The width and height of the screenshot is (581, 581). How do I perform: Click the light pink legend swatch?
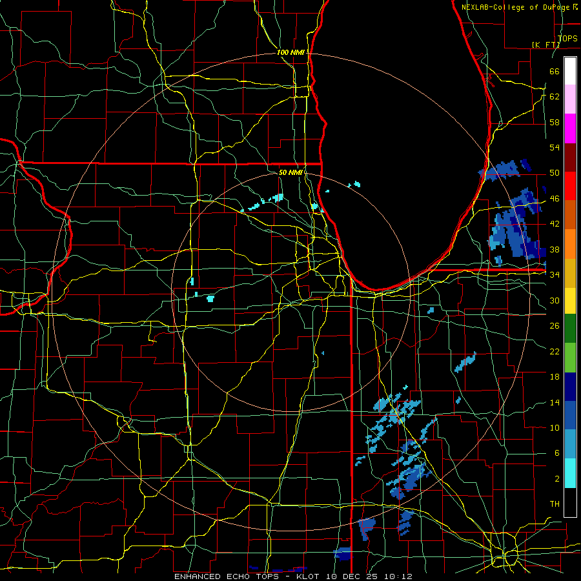click(570, 99)
